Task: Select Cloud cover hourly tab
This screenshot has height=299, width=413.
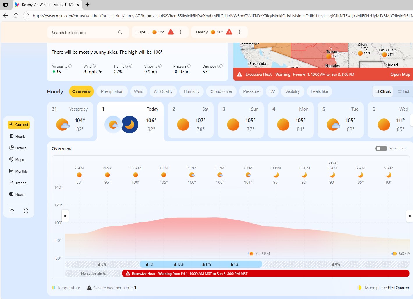Action: (x=221, y=91)
